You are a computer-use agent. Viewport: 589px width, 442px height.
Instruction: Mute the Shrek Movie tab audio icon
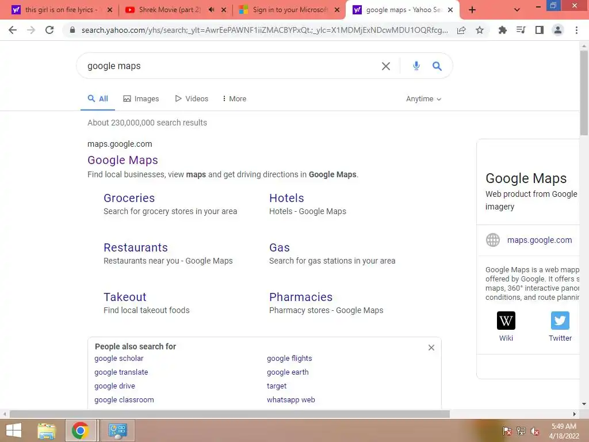pos(212,10)
